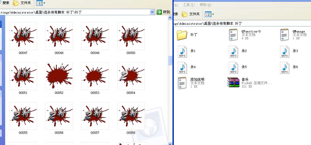311x145 pixels.
Task: Select blood splatter thumbnail 00053
Action: (95, 76)
